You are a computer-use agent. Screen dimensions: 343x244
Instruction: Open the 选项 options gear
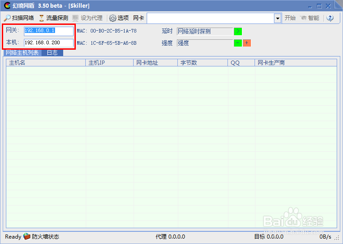[x=119, y=18]
